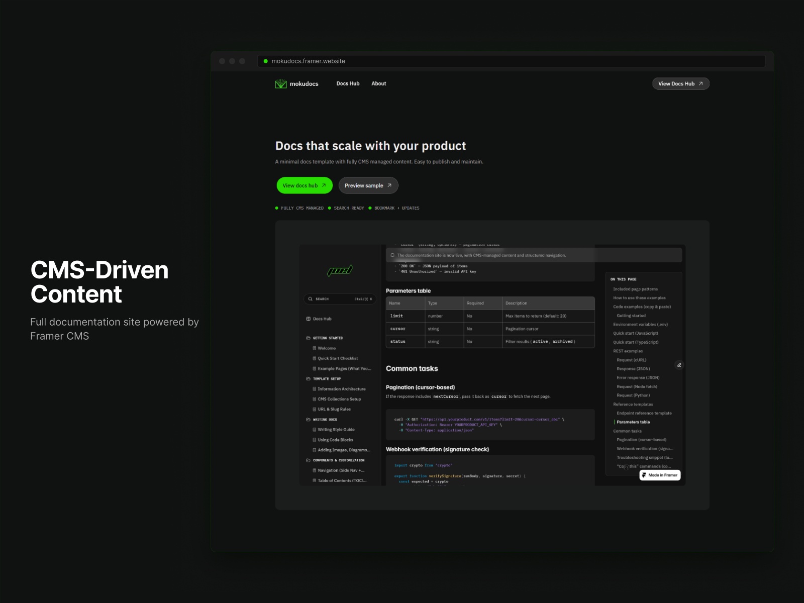The width and height of the screenshot is (804, 603).
Task: Open the Welcome page
Action: click(327, 348)
